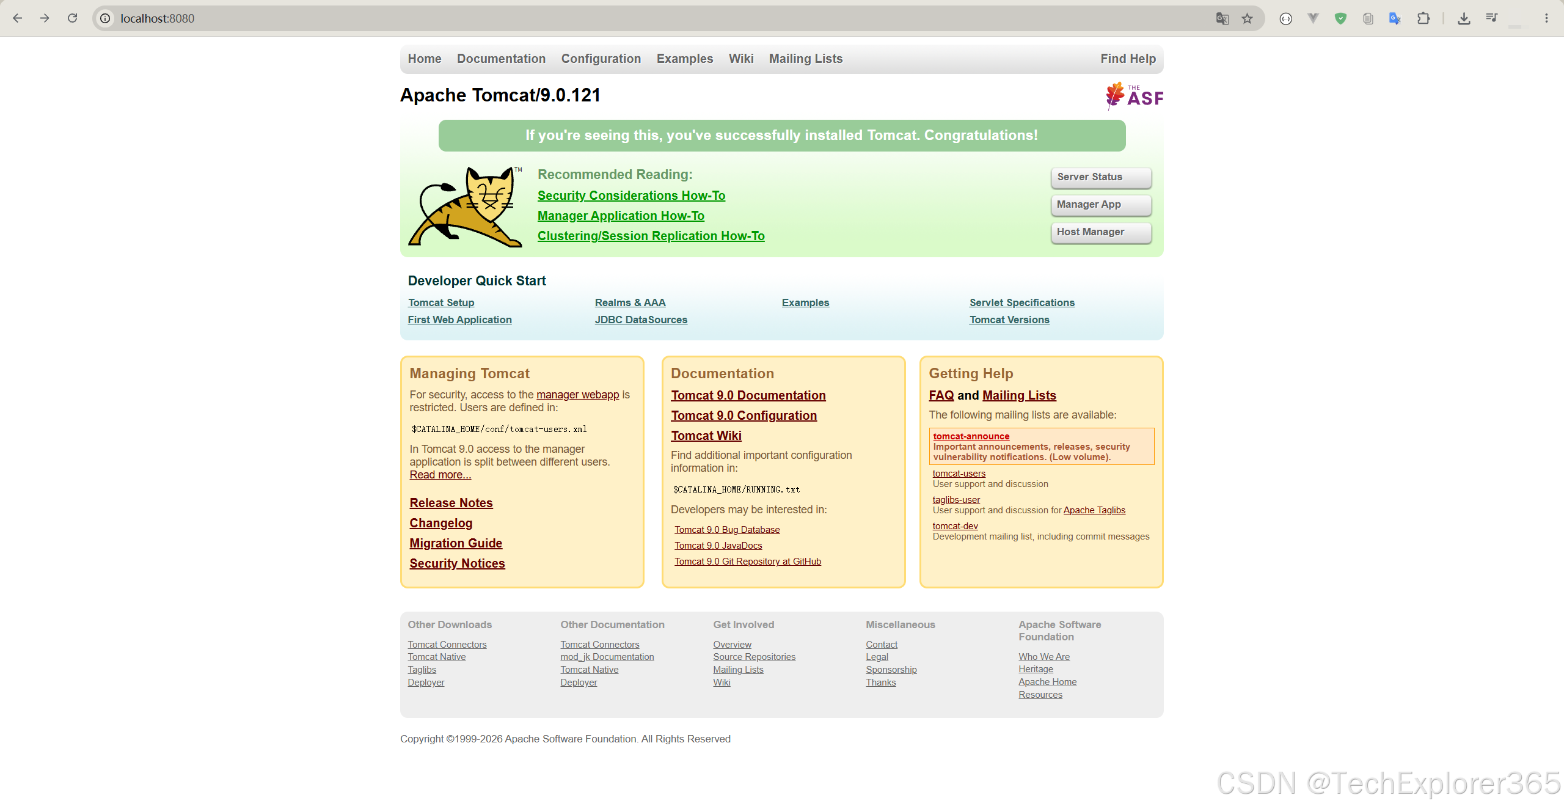Open Manager Application How-To link
Image resolution: width=1564 pixels, height=809 pixels.
point(621,216)
